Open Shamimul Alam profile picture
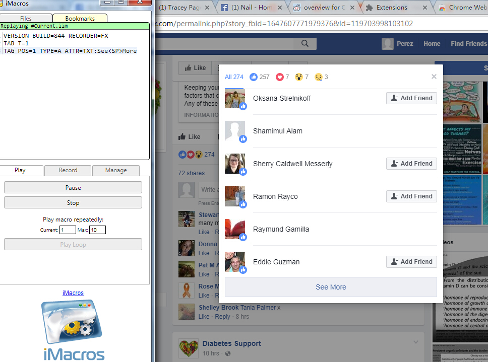The image size is (488, 362). click(235, 131)
